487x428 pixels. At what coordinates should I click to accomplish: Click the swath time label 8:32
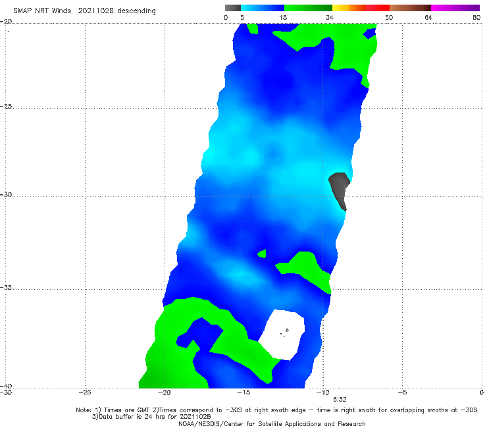(x=340, y=400)
